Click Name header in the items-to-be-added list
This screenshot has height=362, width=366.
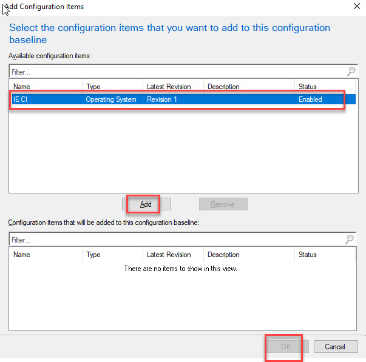point(46,255)
